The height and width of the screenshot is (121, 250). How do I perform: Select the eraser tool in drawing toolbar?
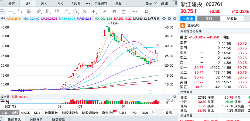click(x=105, y=12)
